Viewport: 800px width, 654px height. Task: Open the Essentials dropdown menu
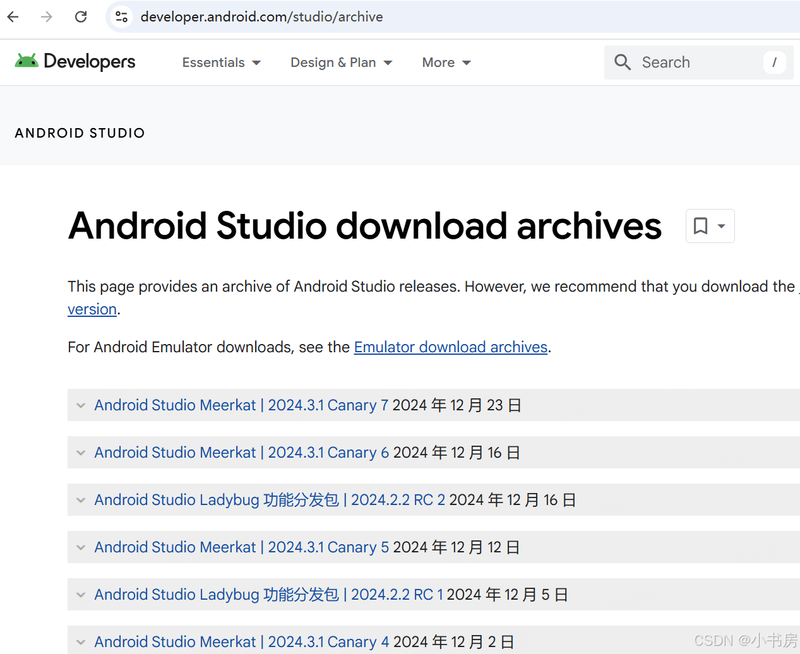pyautogui.click(x=221, y=62)
